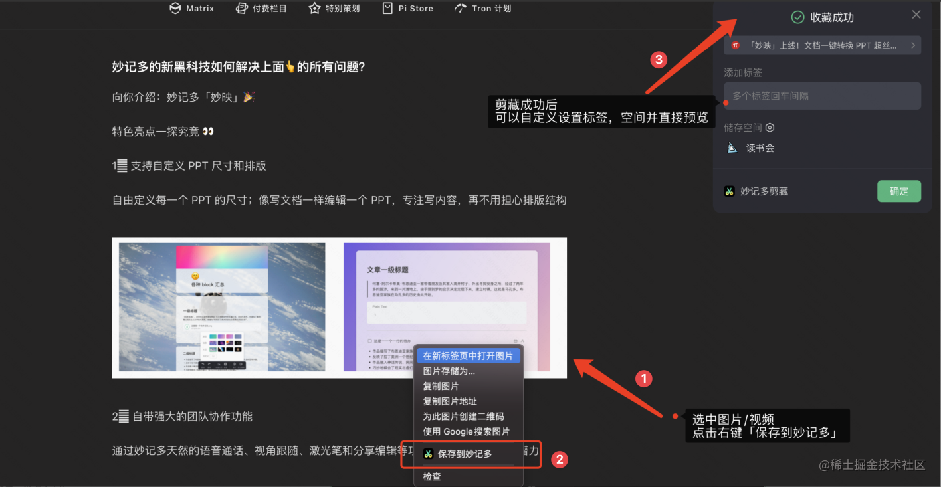
Task: Choose 检查 from context menu
Action: click(468, 476)
